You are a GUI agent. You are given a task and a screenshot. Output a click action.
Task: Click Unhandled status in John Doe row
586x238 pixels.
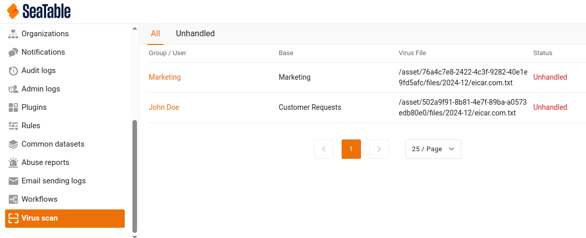point(550,107)
